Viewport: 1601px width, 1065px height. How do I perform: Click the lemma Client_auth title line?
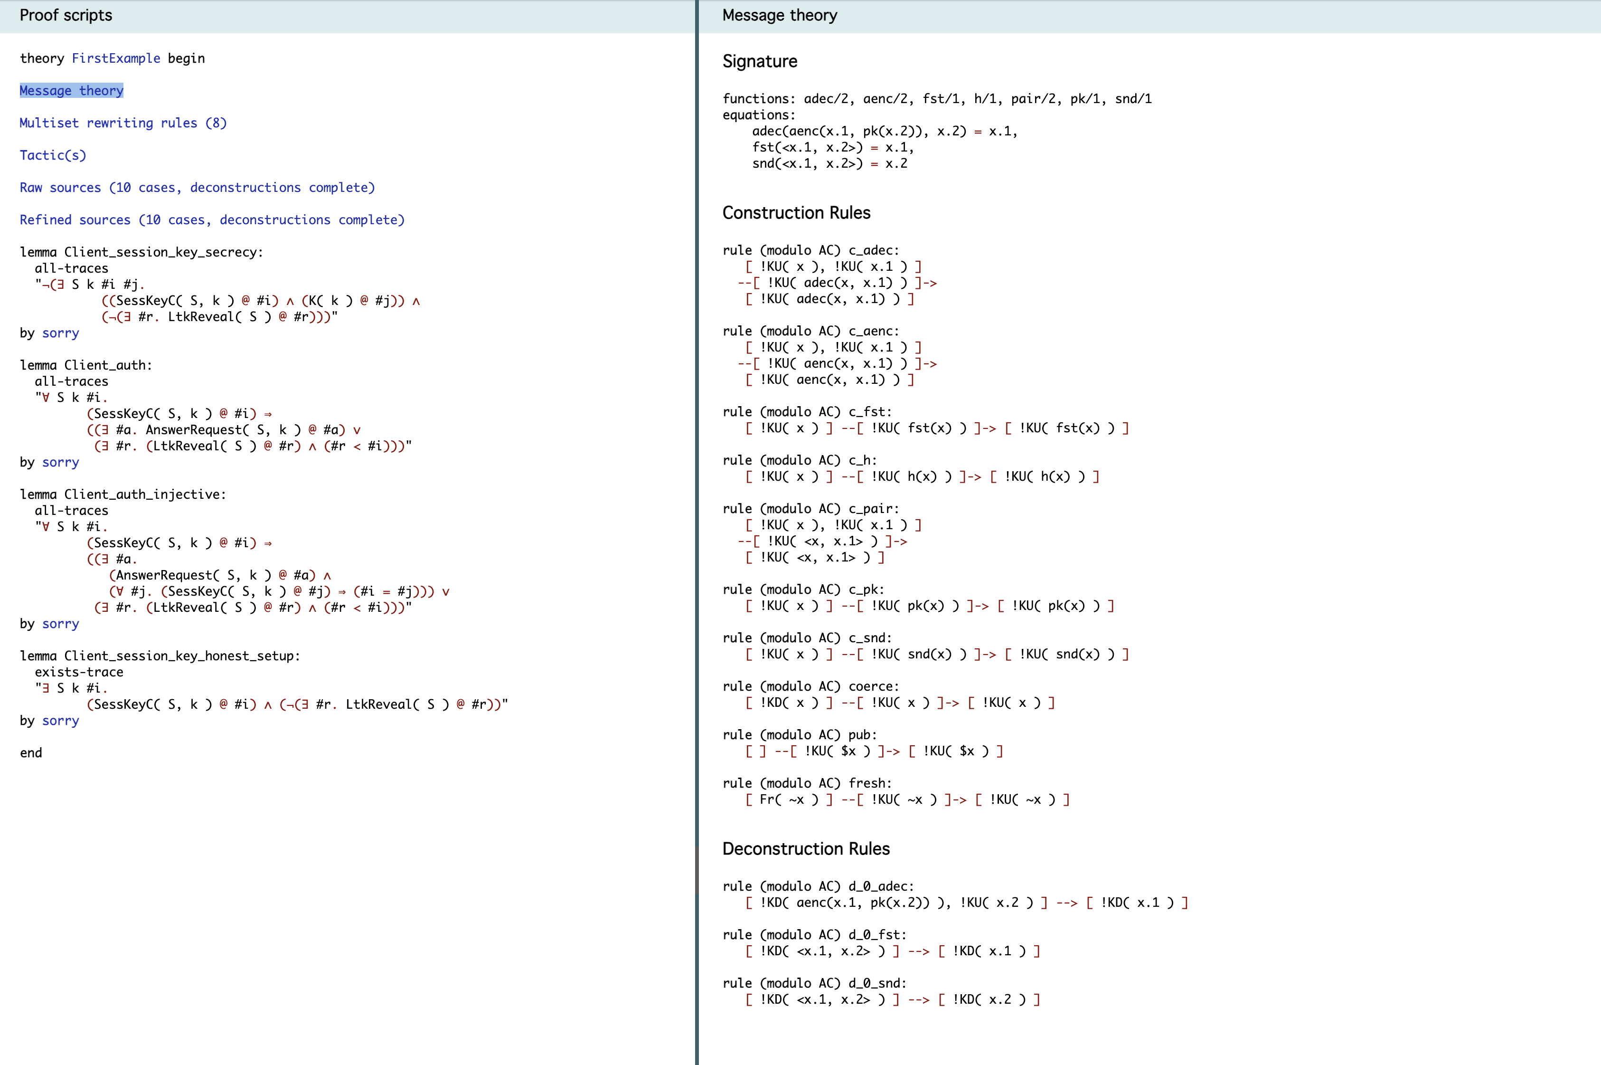click(x=85, y=365)
